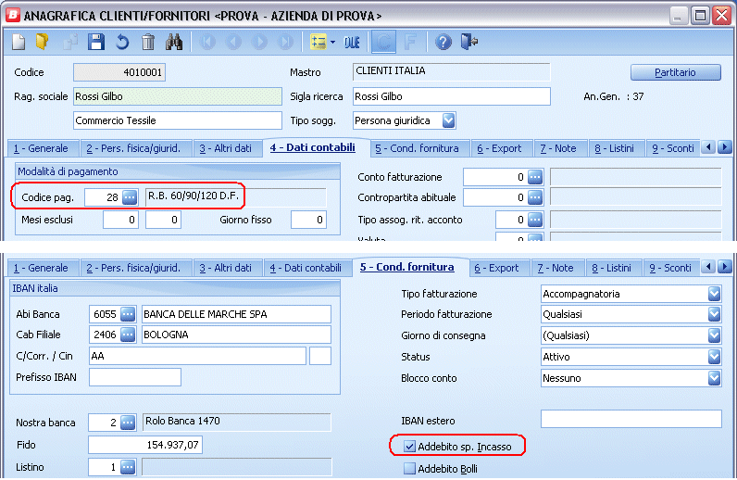This screenshot has width=737, height=480.
Task: Open lookup for Tipo assog. rit. acconto
Action: (x=535, y=220)
